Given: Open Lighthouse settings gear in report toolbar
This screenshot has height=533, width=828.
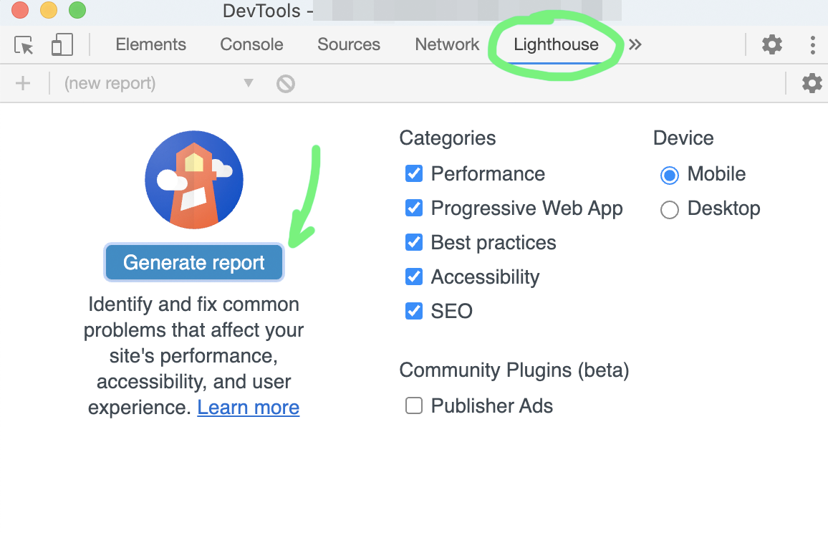Looking at the screenshot, I should click(x=812, y=84).
